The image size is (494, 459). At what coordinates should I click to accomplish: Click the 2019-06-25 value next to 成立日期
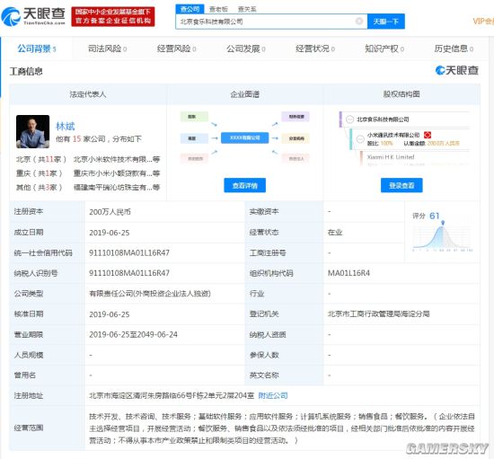coord(110,233)
